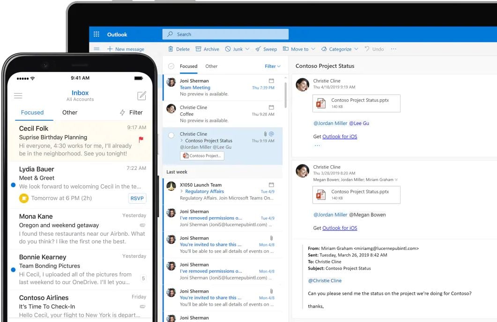Expand the Filter dropdown in message list
Viewport: 497px width, 322px height.
click(273, 66)
